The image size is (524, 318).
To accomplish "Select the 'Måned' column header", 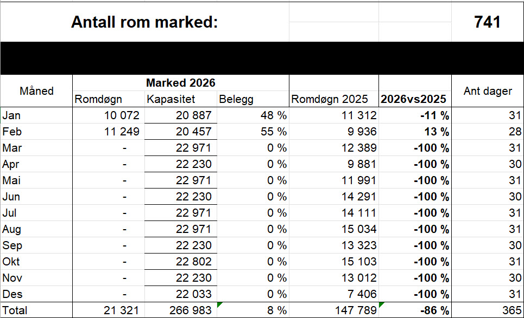I will [36, 91].
